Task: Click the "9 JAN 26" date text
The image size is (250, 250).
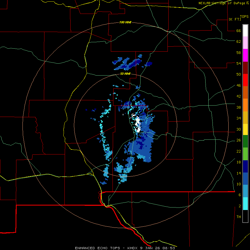Action: click(x=150, y=248)
